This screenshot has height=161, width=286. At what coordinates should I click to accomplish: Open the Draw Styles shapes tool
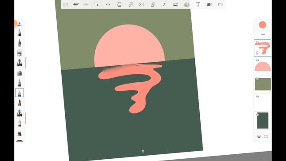153,4
